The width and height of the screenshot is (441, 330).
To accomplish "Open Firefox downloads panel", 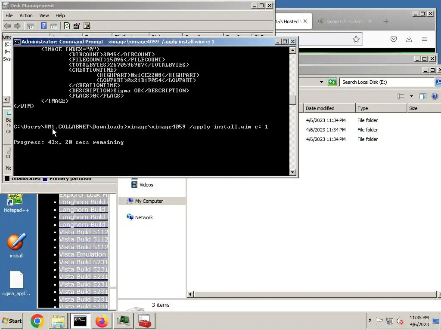I will [x=409, y=39].
